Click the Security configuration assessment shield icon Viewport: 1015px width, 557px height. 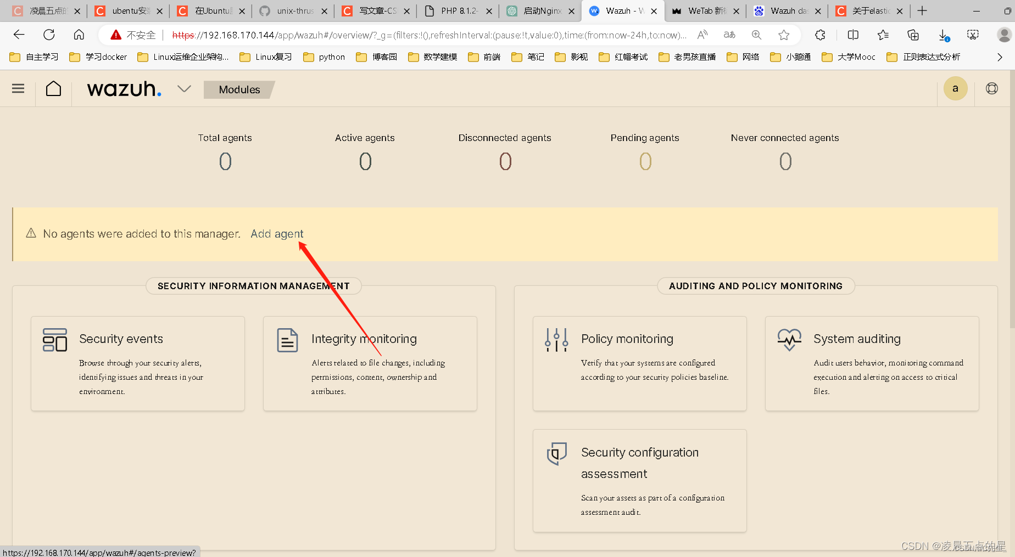click(x=556, y=454)
